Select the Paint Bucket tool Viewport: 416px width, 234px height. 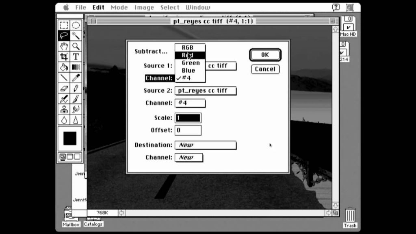(64, 67)
